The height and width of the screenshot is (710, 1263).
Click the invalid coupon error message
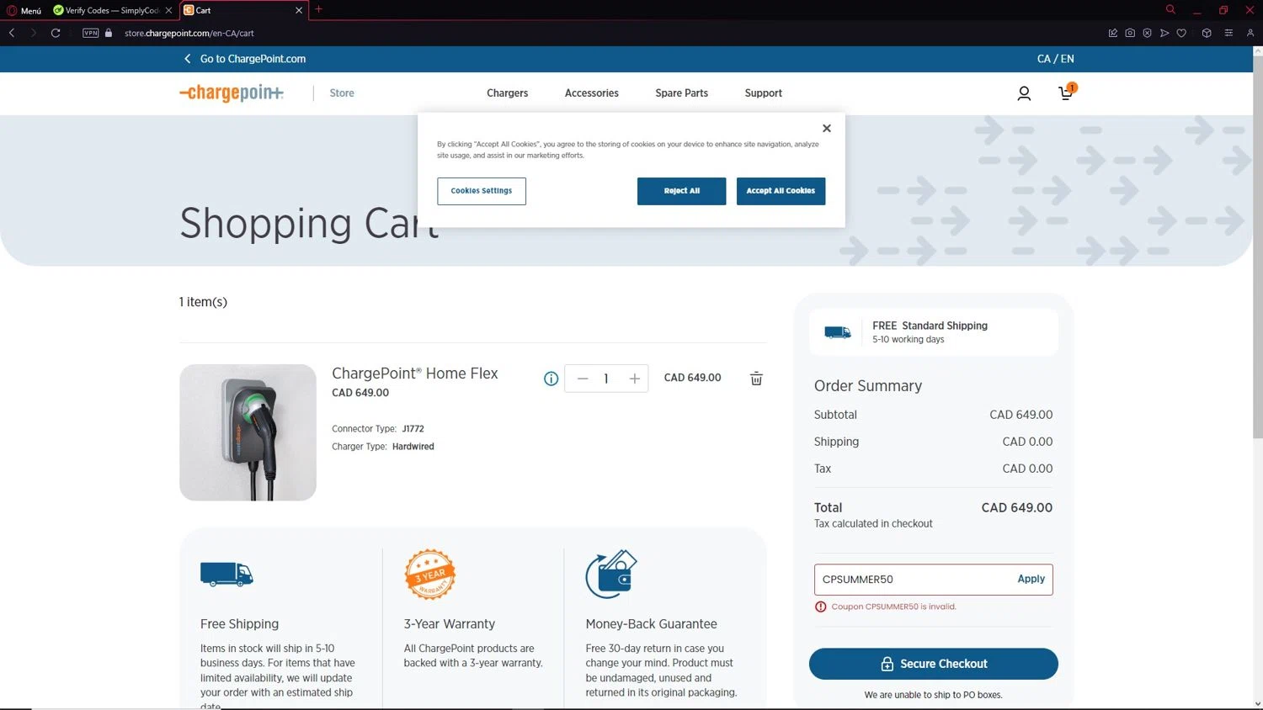(x=893, y=607)
